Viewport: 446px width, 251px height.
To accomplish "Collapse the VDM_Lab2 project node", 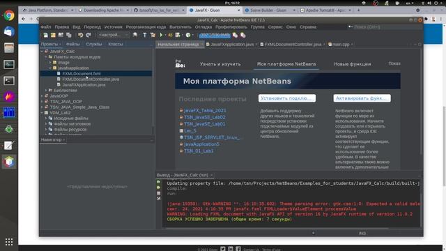I will pos(42,113).
